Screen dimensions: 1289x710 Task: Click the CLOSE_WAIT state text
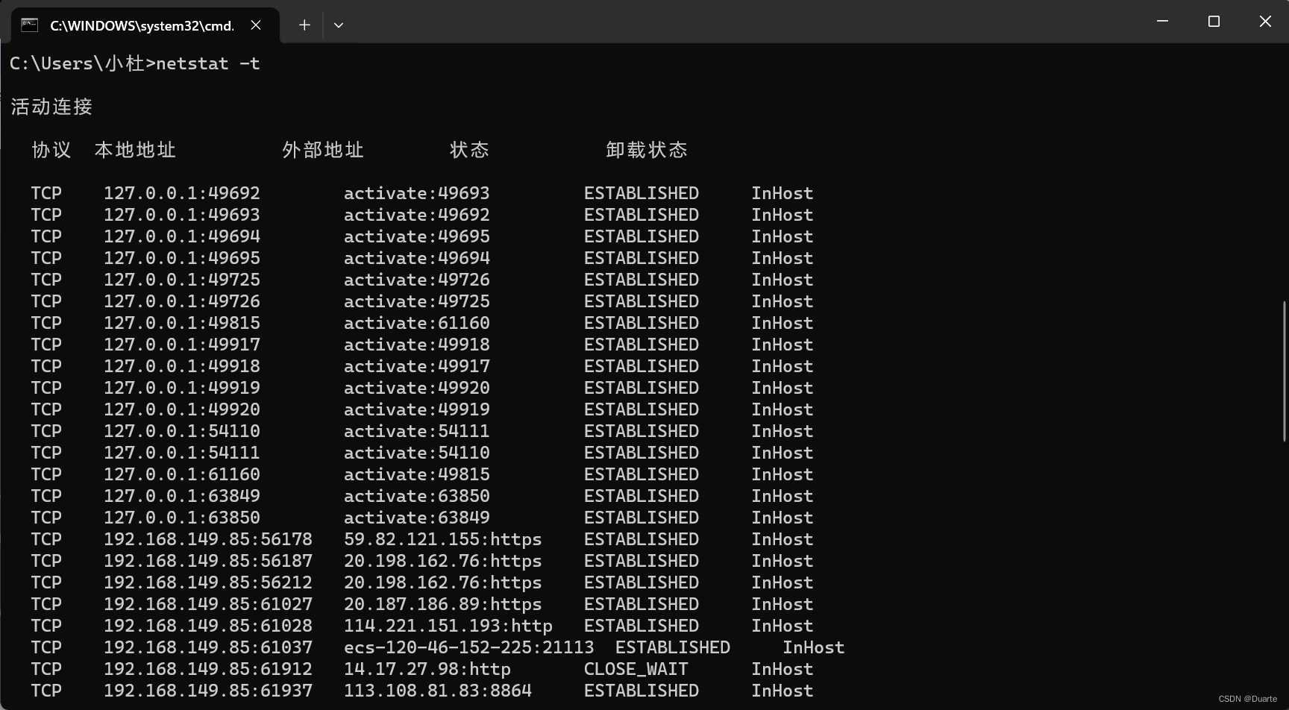(x=636, y=670)
